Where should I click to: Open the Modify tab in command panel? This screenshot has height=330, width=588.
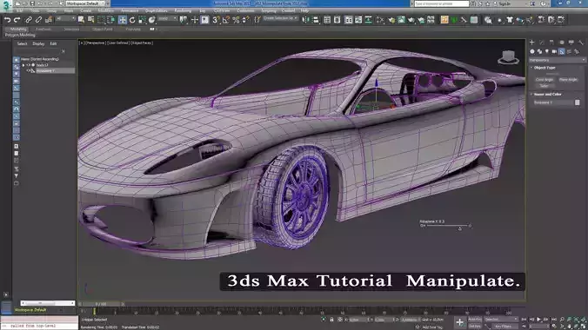coord(542,43)
